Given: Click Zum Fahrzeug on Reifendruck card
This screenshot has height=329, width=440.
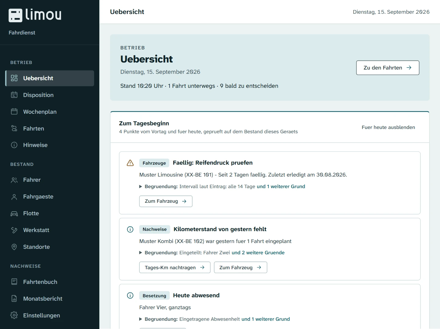Looking at the screenshot, I should tap(166, 201).
